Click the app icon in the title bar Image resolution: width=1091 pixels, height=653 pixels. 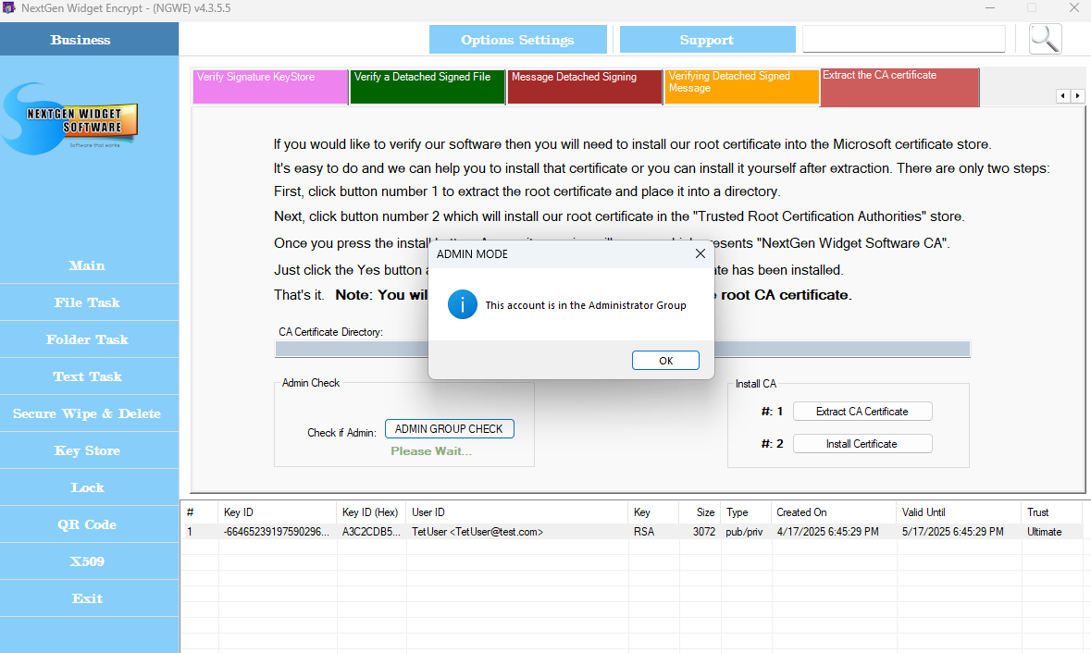coord(9,8)
